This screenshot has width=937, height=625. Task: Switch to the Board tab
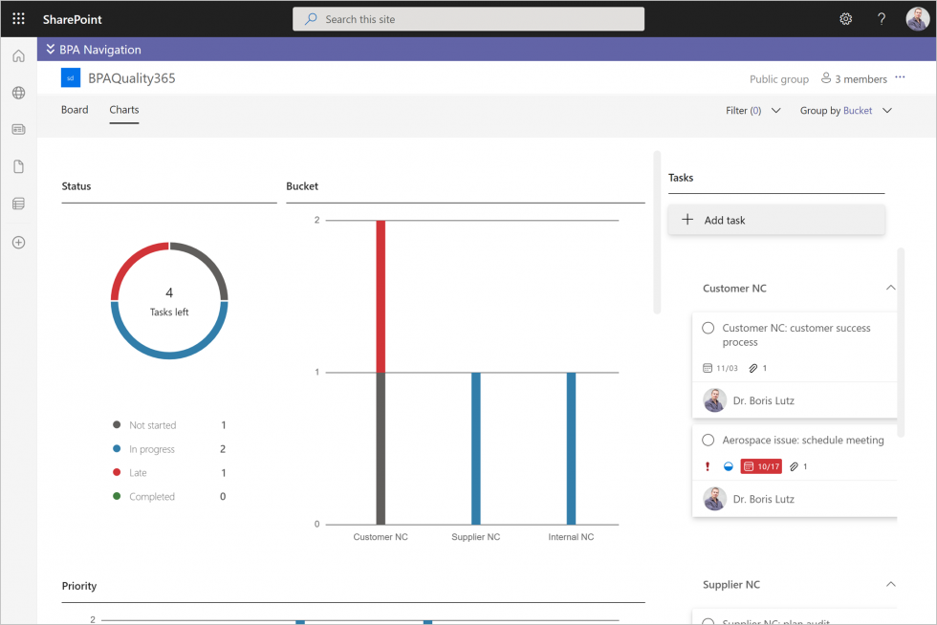[x=74, y=109]
